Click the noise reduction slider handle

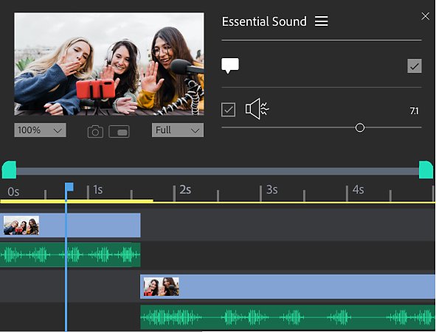coord(360,127)
